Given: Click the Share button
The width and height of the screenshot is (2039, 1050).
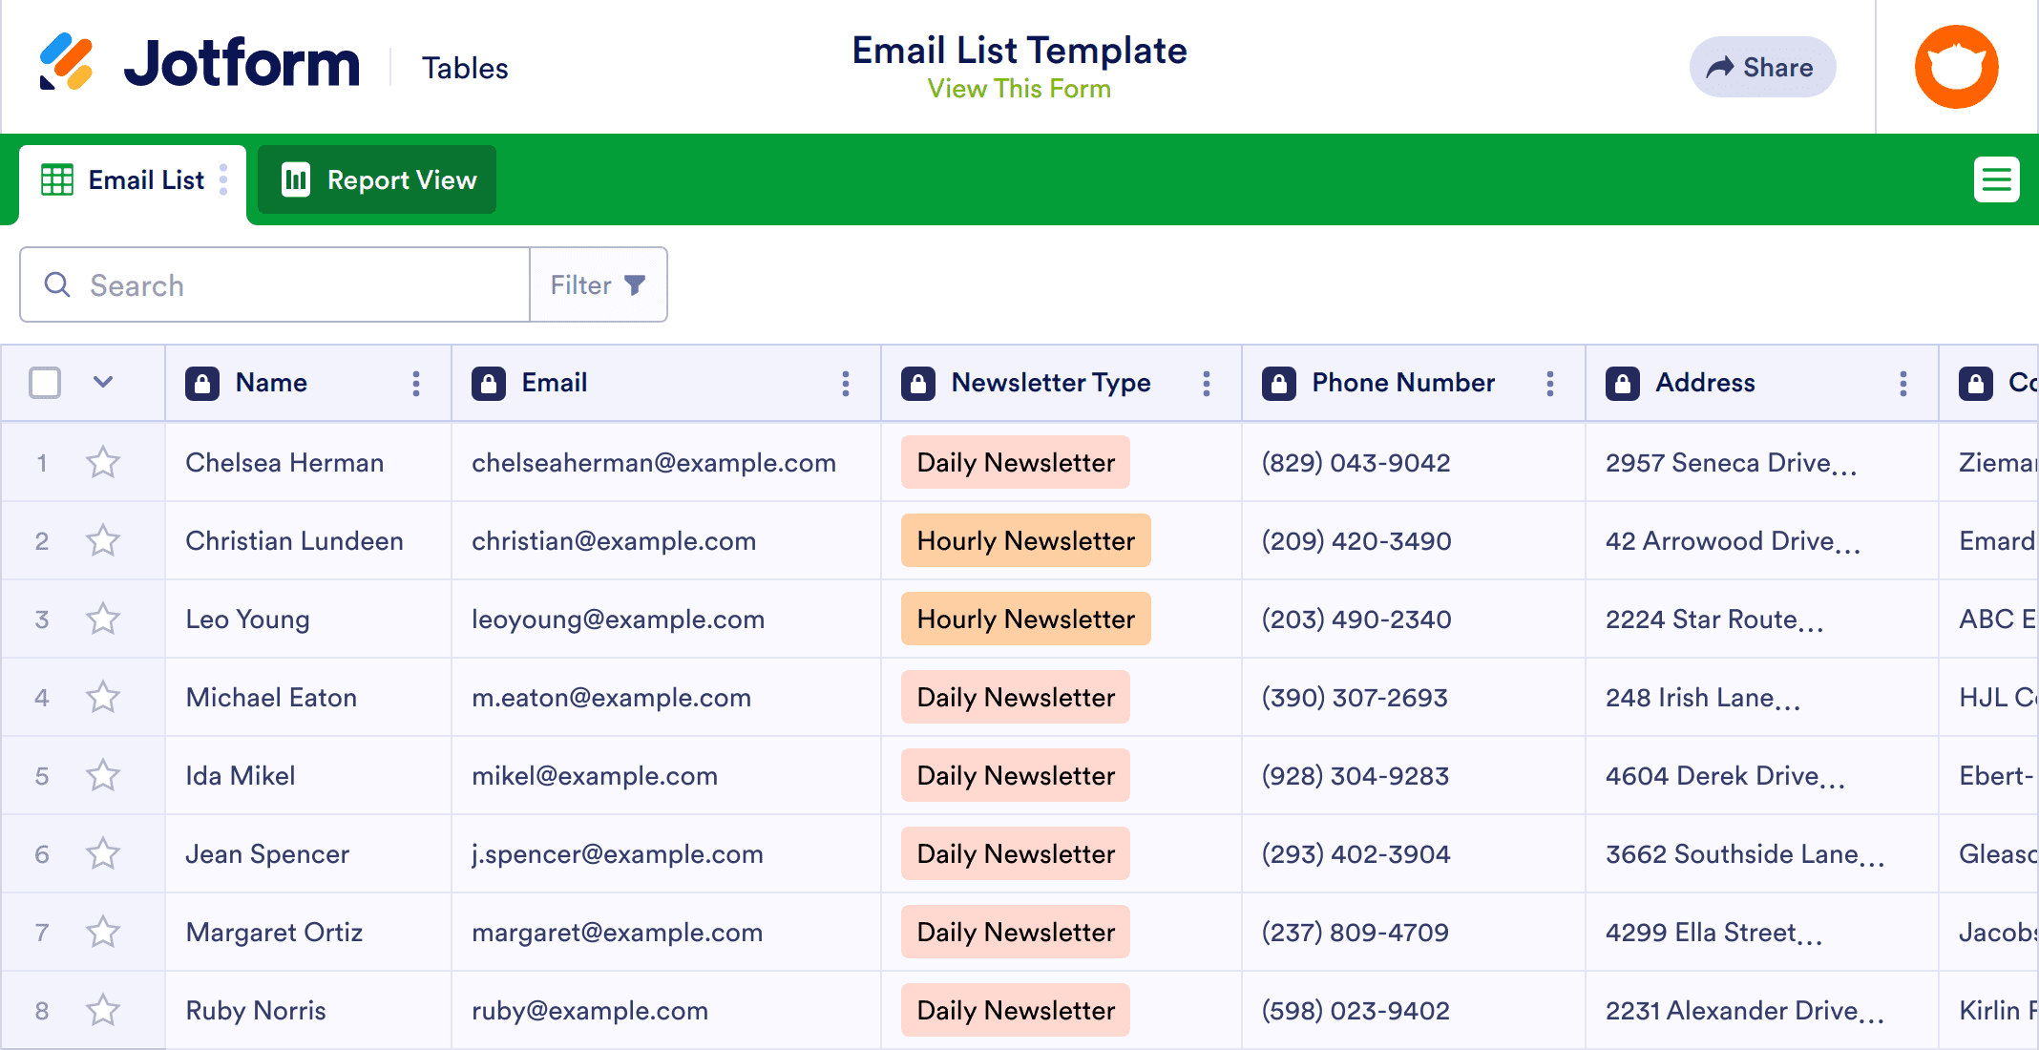Looking at the screenshot, I should (1762, 67).
